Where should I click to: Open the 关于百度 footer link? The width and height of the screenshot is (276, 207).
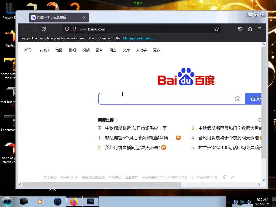click(x=50, y=177)
